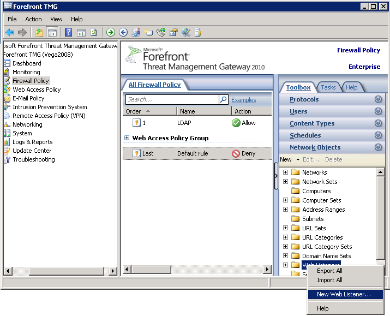The height and width of the screenshot is (316, 390).
Task: Collapse the Protocols toolbox section
Action: pos(378,99)
